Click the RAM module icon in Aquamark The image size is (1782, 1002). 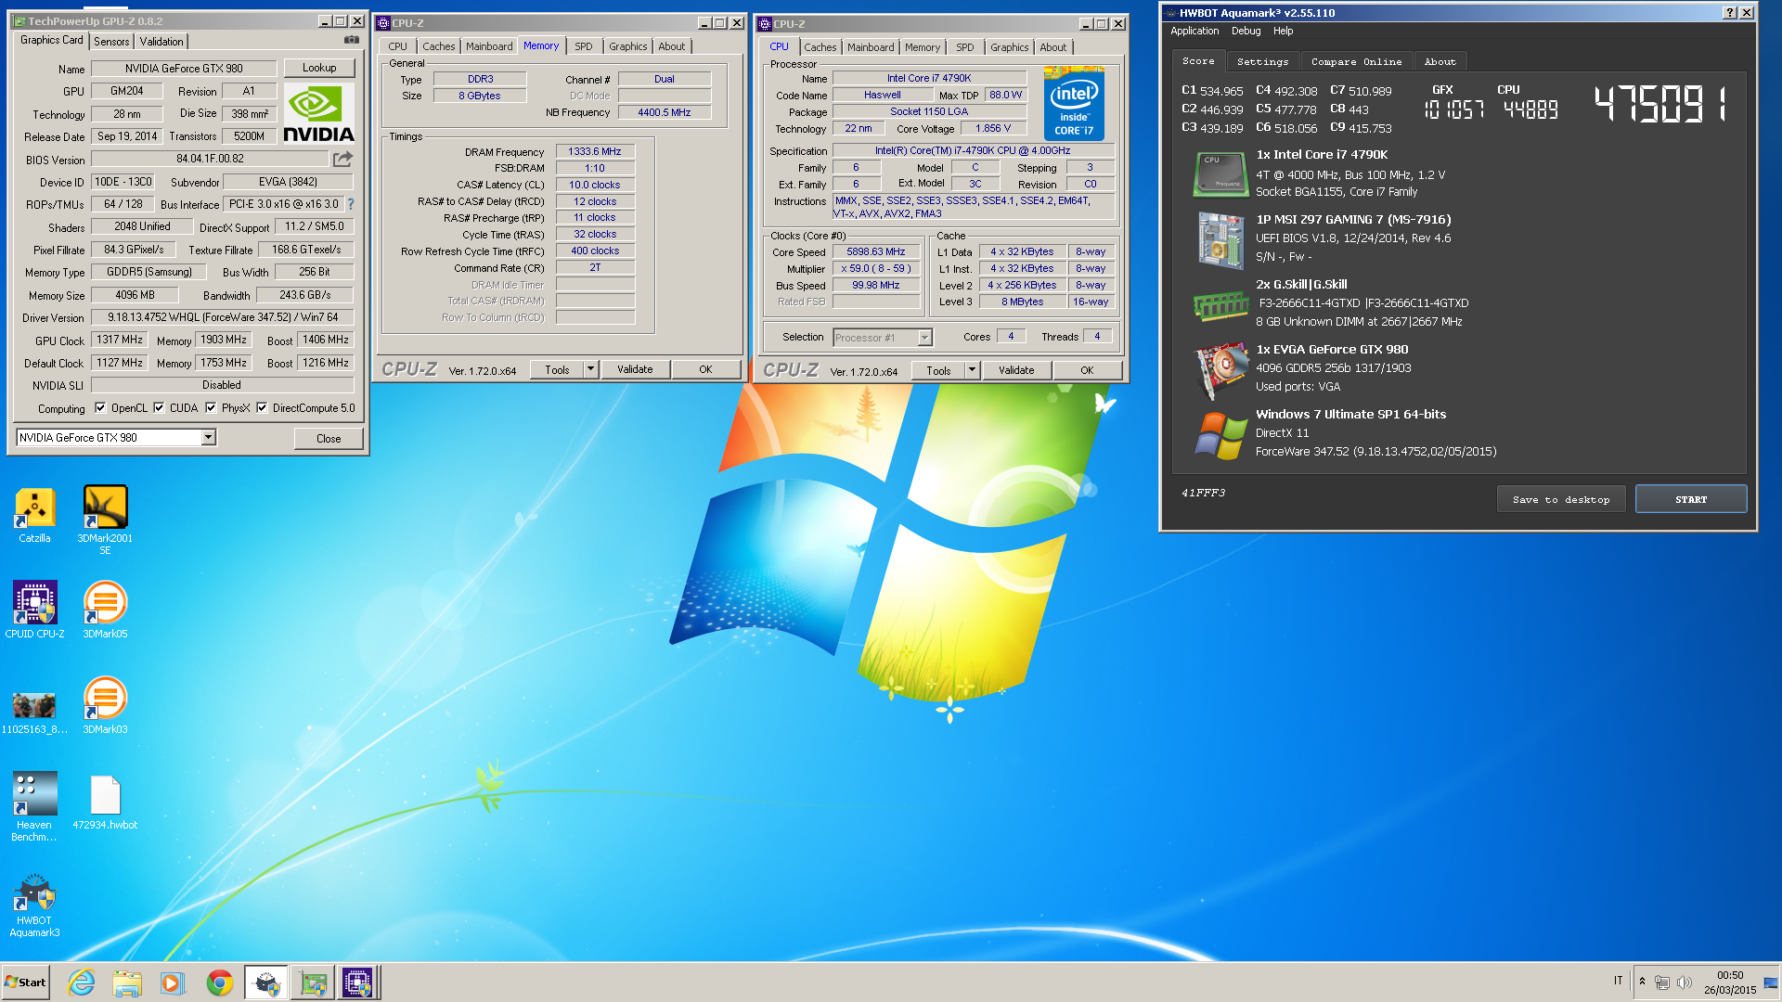(1220, 305)
